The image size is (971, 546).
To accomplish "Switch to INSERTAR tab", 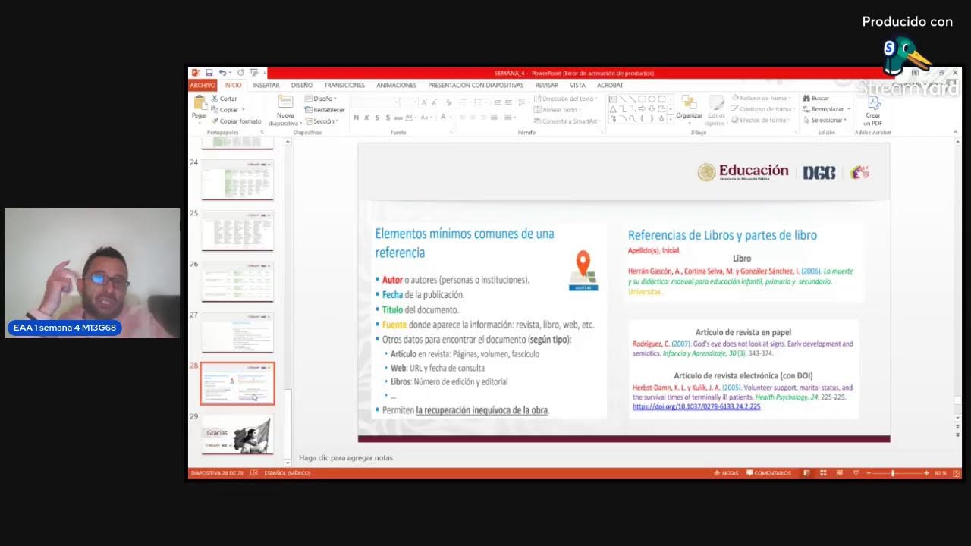I will tap(266, 86).
